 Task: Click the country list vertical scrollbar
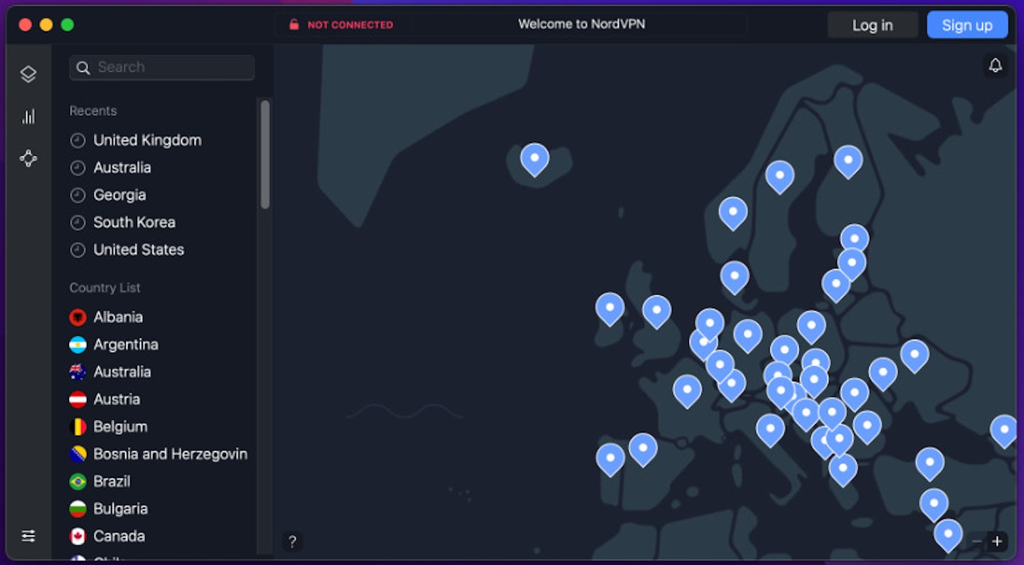pyautogui.click(x=265, y=154)
